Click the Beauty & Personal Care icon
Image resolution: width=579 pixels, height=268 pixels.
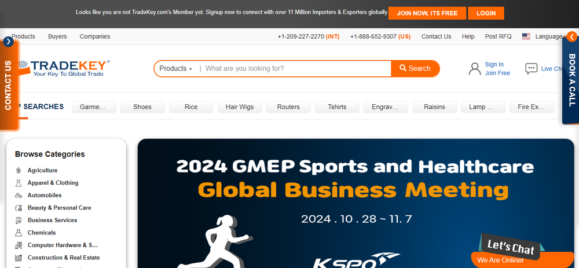[19, 208]
